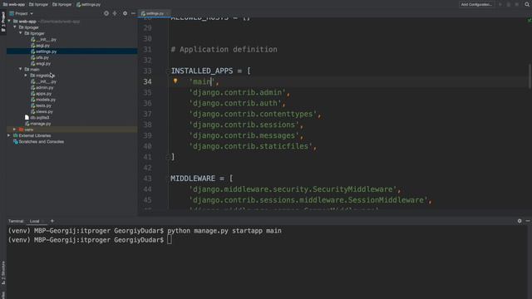This screenshot has width=532, height=299.
Task: Click settings.py in the navigation breadcrumb
Action: coord(89,4)
